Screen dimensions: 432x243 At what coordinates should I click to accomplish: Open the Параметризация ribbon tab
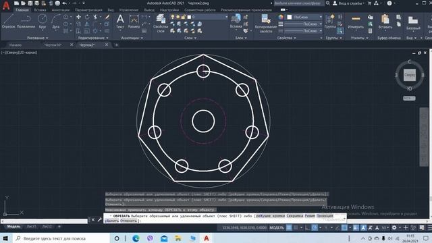(88, 10)
